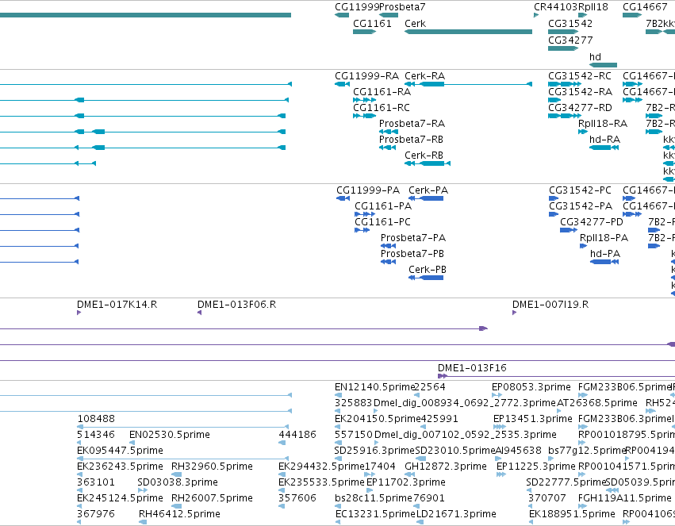Open the DME1-017K14.R clone end
The width and height of the screenshot is (675, 526).
click(79, 313)
